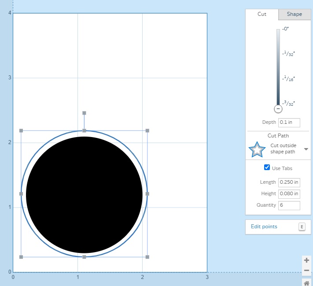Screen dimensions: 313x286
Task: Zoom out with the minus icon
Action: (x=307, y=270)
